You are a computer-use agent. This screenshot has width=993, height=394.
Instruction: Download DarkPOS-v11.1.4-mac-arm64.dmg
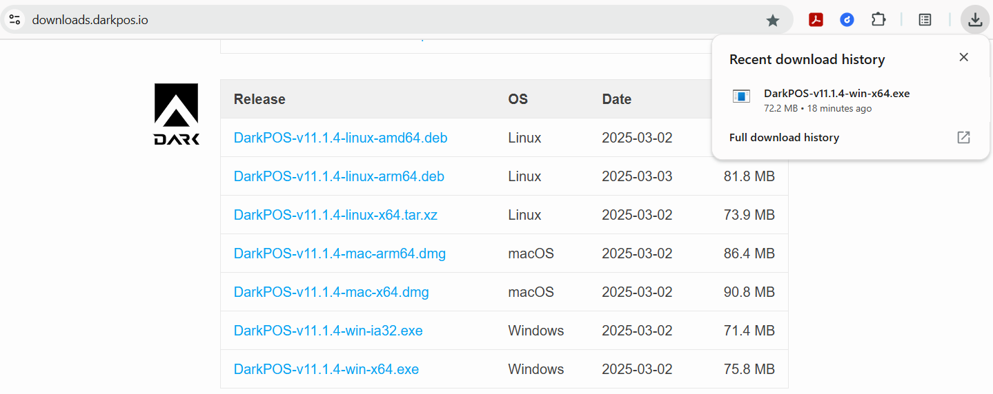(340, 253)
